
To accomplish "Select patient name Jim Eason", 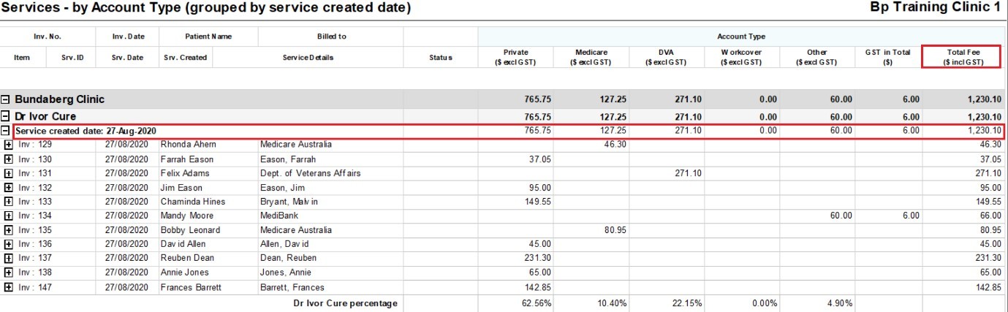I will [181, 188].
